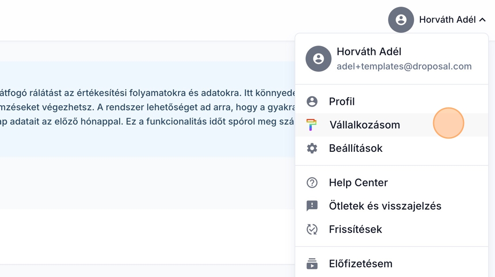Click the blue informational text banner

[146, 108]
